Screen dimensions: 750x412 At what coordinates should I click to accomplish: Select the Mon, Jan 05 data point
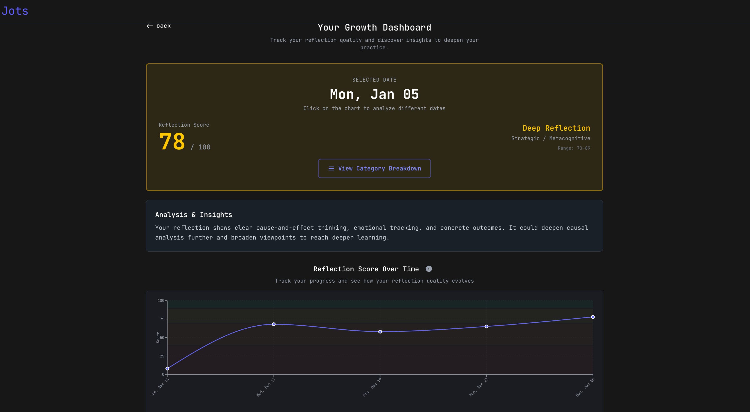click(x=593, y=317)
